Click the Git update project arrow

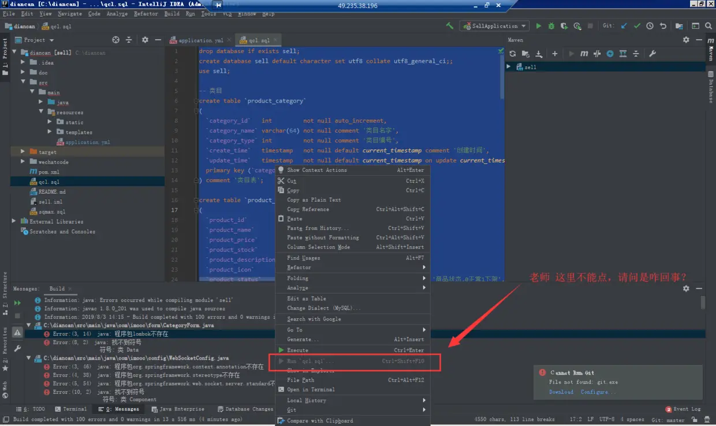624,26
